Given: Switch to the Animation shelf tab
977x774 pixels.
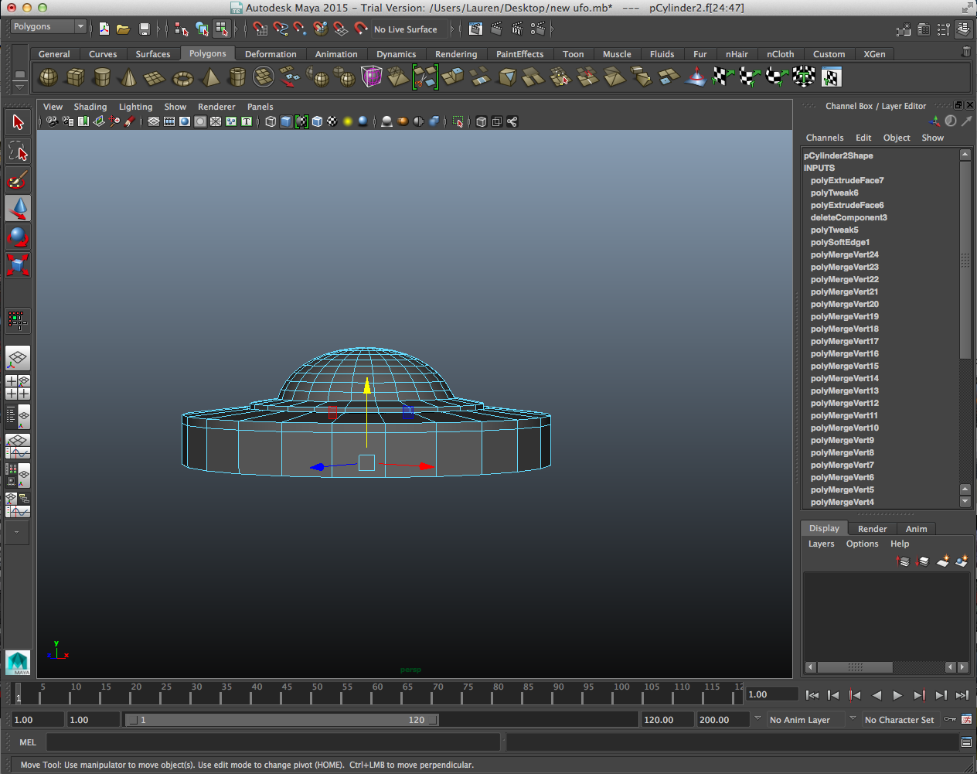Looking at the screenshot, I should 336,54.
